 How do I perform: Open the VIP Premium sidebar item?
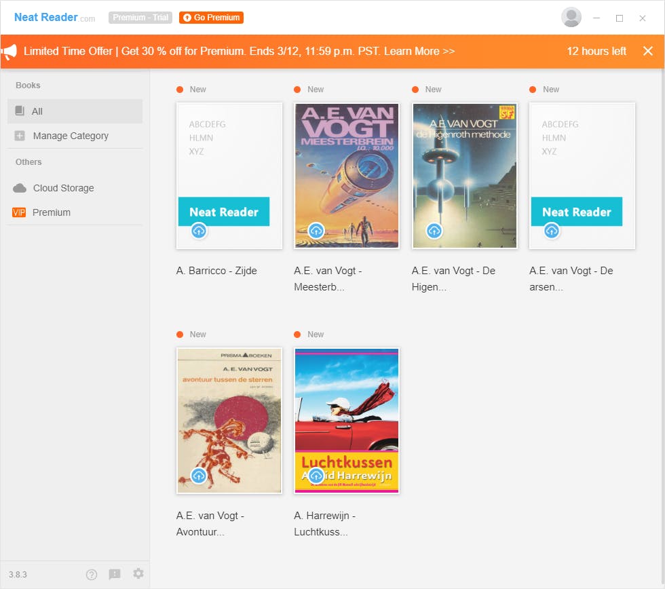pyautogui.click(x=51, y=212)
